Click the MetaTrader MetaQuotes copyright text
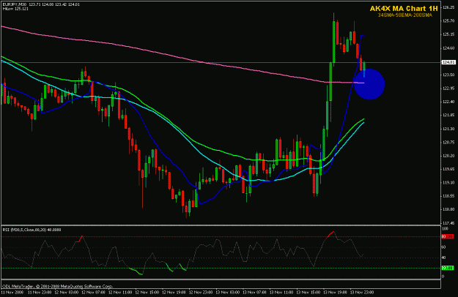This screenshot has height=297, width=458. [x=57, y=286]
